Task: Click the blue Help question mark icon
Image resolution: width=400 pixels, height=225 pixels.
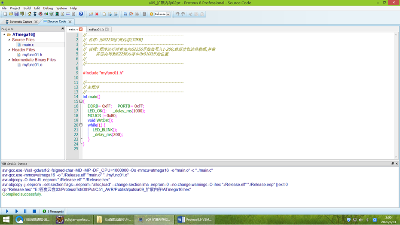Action: (81, 14)
